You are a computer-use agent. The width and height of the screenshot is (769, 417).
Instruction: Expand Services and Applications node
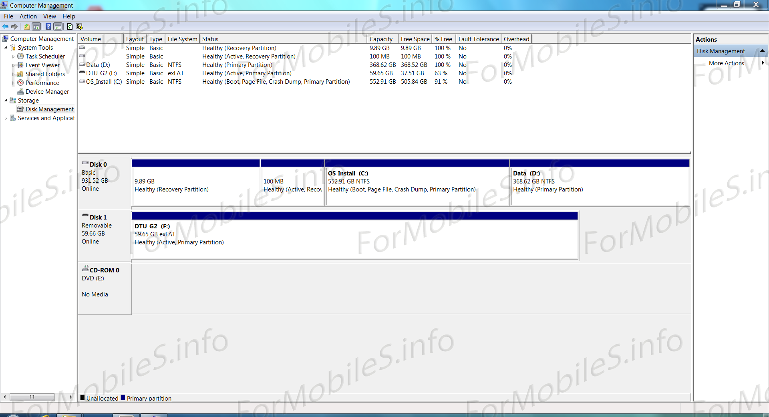[6, 118]
